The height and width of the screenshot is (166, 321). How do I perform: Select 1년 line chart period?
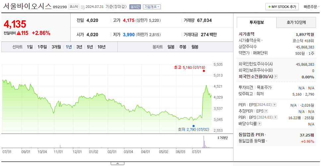(69, 47)
